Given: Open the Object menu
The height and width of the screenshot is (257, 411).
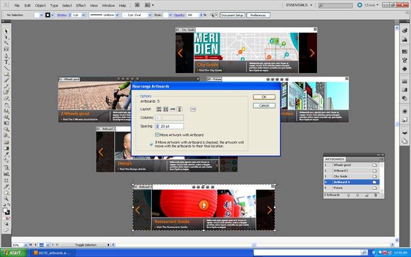Looking at the screenshot, I should coord(41,5).
